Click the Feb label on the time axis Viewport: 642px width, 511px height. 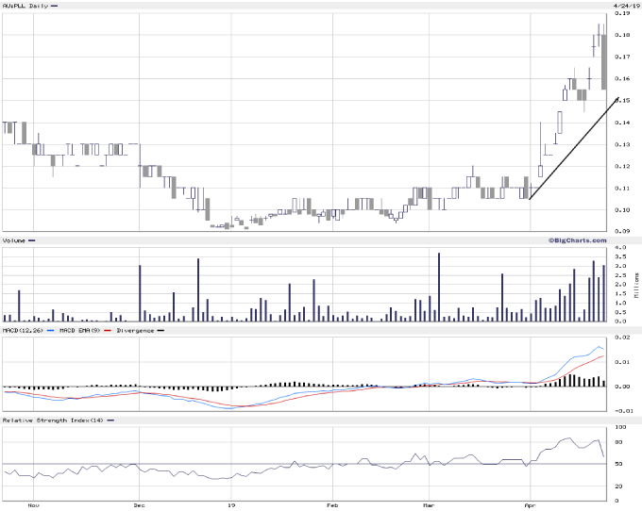332,505
